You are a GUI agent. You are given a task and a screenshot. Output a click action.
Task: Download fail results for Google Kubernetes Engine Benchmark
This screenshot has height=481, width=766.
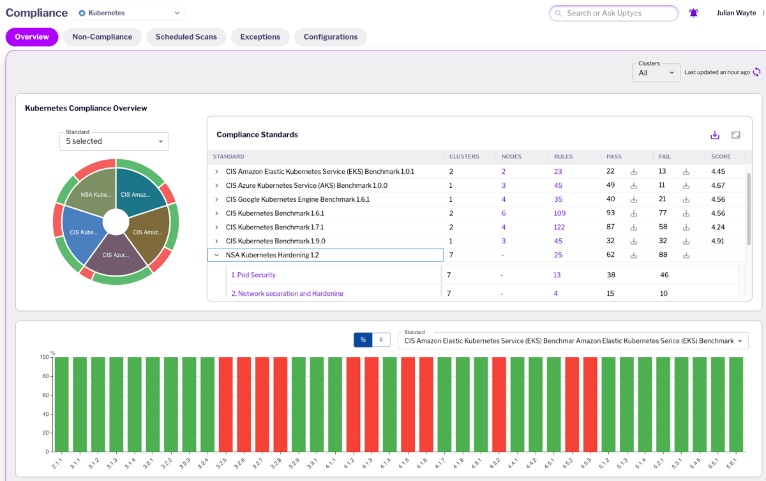(x=686, y=200)
